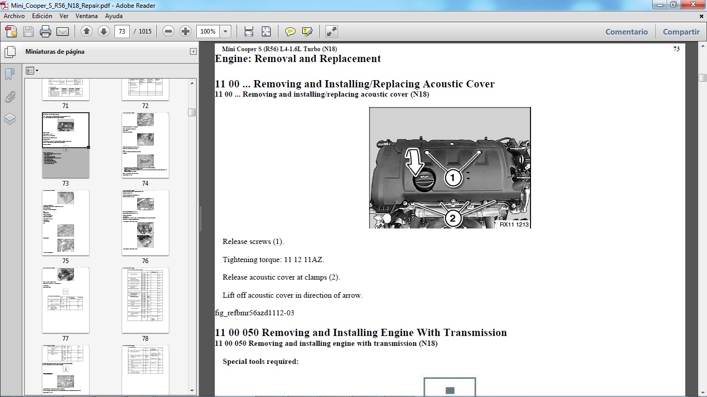Click text 'Lift off acoustic cover in direction of arrow.'
Screen dimensions: 707x397
pos(292,296)
